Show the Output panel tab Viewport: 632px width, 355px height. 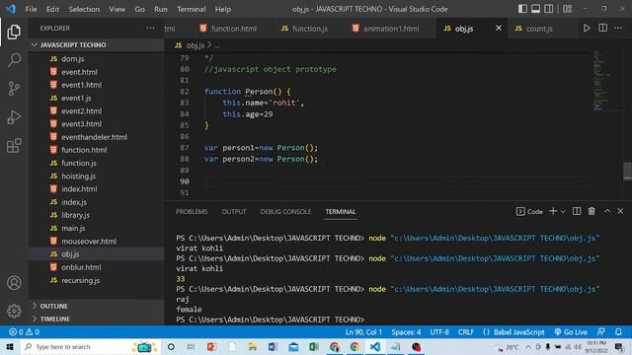(x=234, y=211)
